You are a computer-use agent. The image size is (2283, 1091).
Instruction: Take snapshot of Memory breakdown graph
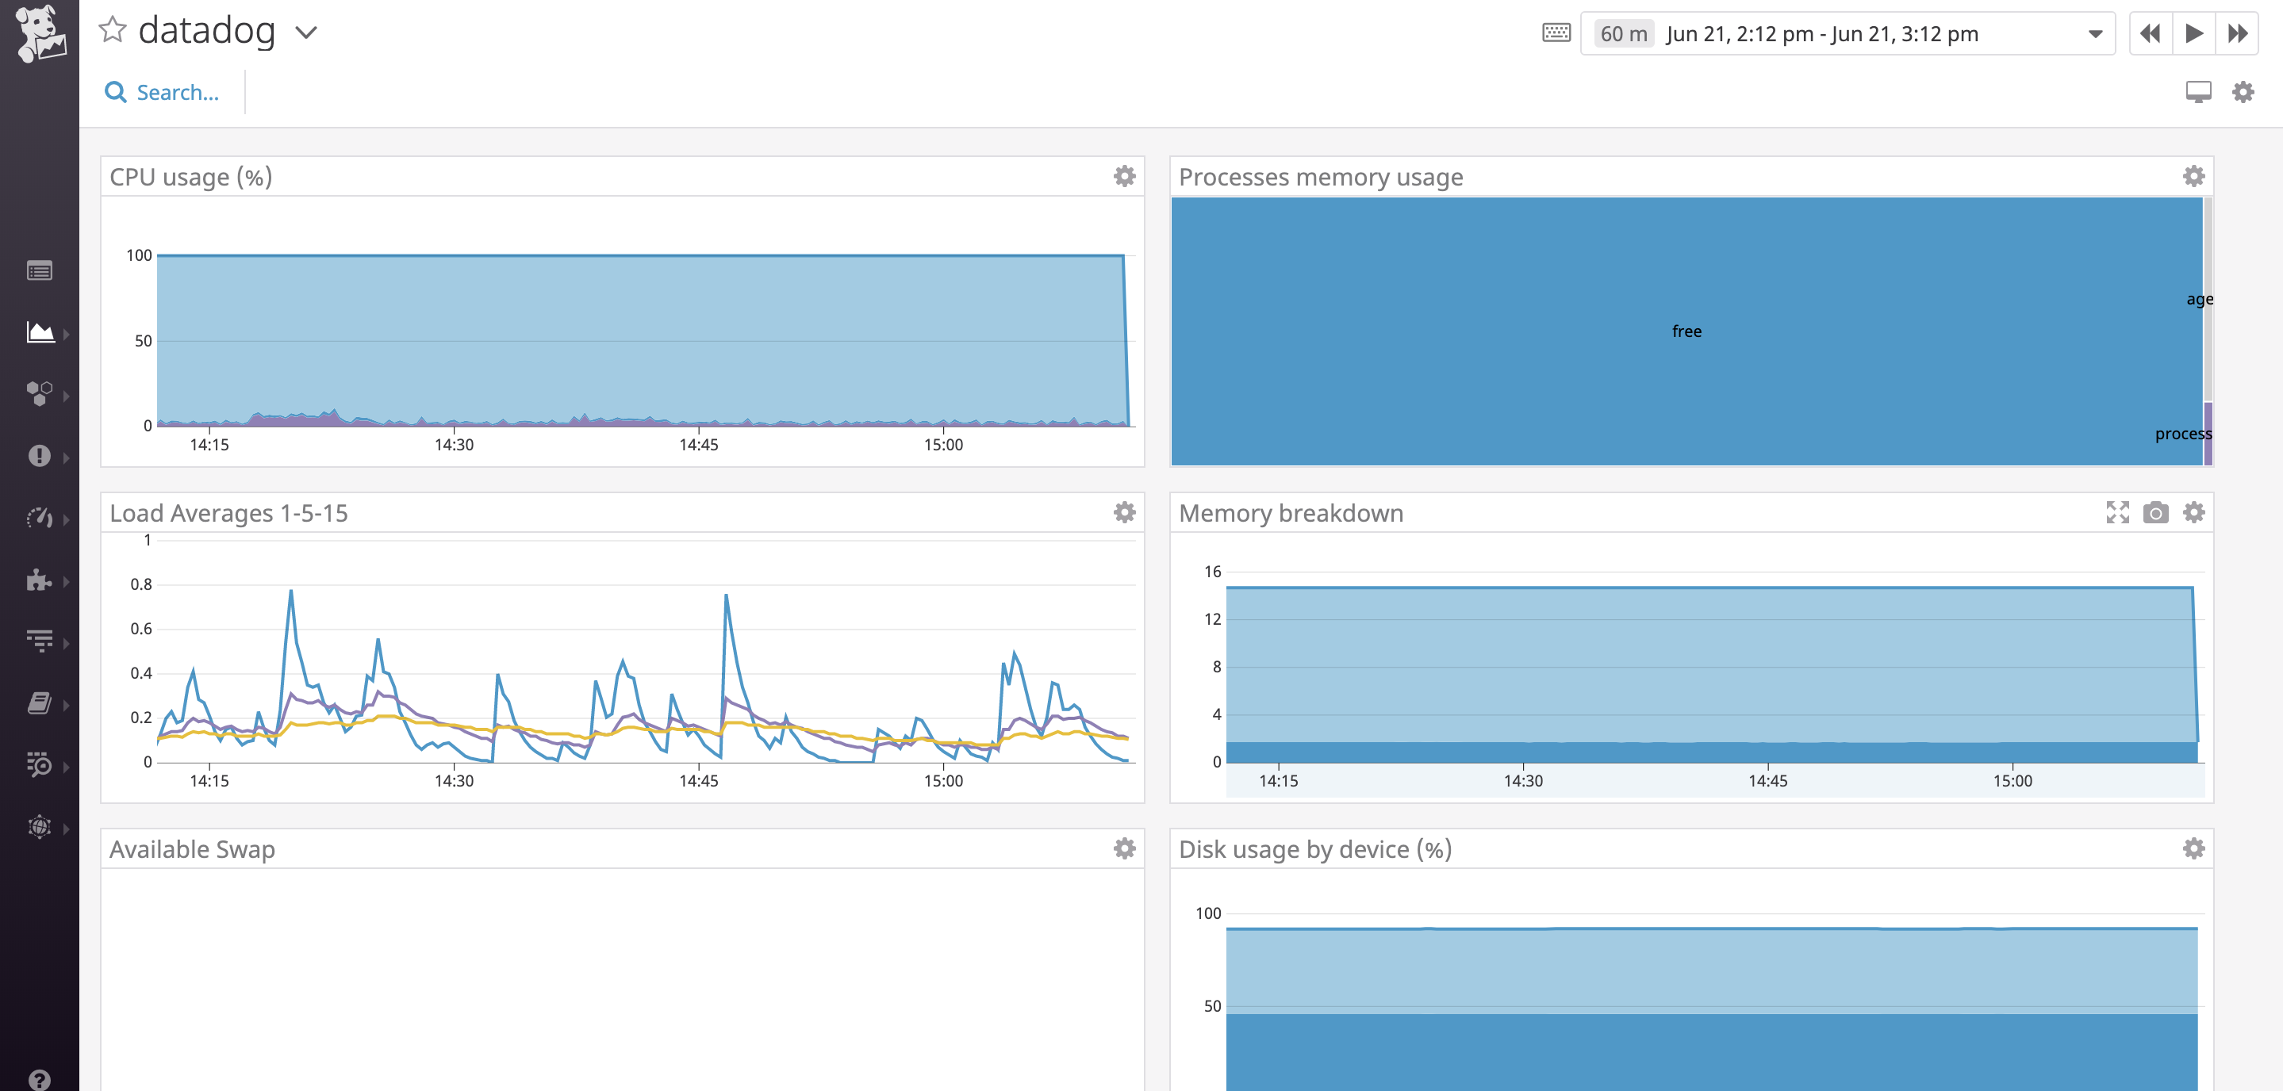click(x=2155, y=512)
